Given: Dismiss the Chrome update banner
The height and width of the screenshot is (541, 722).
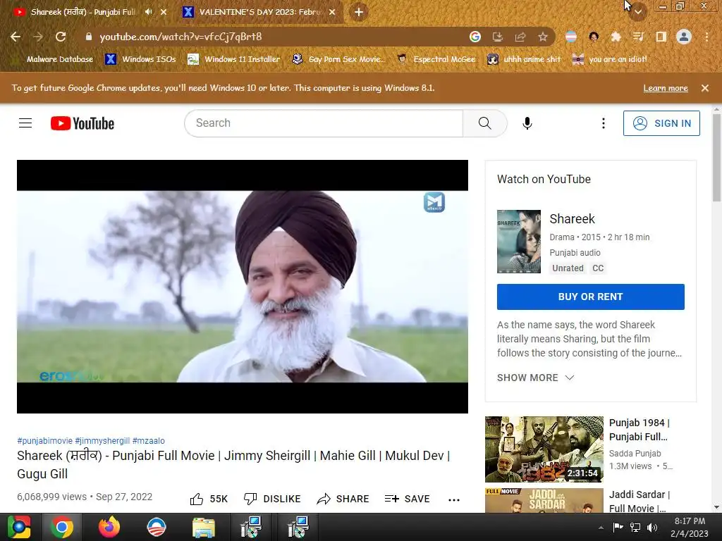Looking at the screenshot, I should pyautogui.click(x=704, y=88).
